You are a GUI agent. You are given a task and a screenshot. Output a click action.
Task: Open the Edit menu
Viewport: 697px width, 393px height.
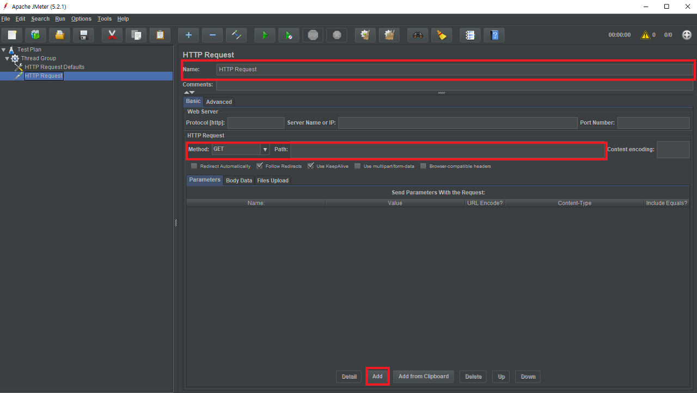[21, 19]
